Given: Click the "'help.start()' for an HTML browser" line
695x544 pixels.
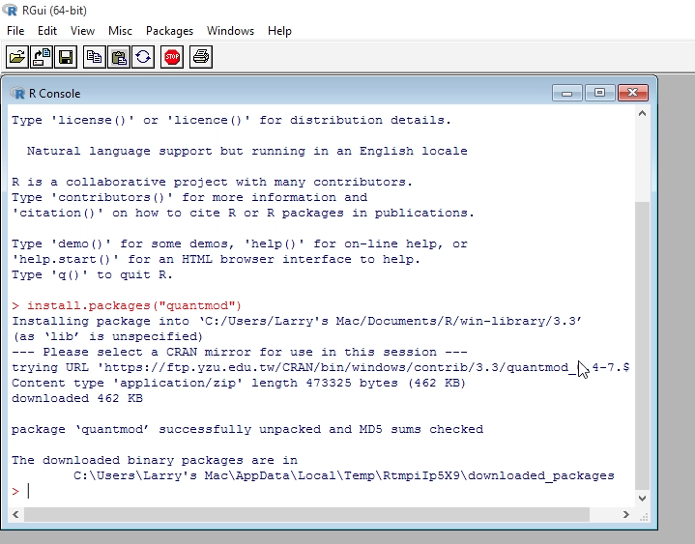Looking at the screenshot, I should (216, 259).
